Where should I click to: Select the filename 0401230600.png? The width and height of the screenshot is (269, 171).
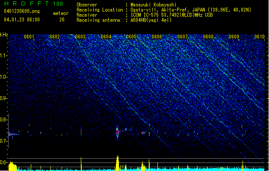[22, 12]
